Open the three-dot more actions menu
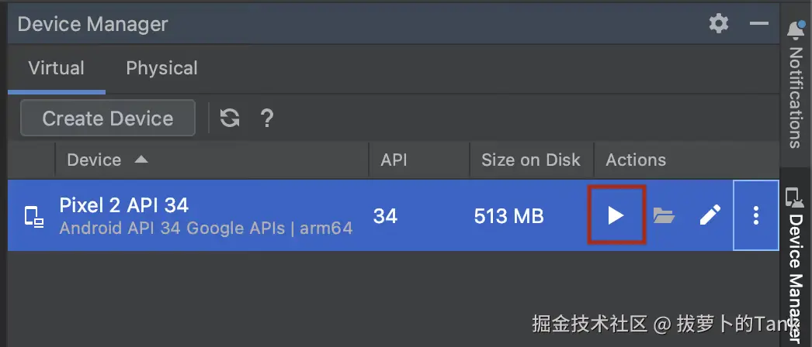The height and width of the screenshot is (347, 812). pyautogui.click(x=756, y=215)
